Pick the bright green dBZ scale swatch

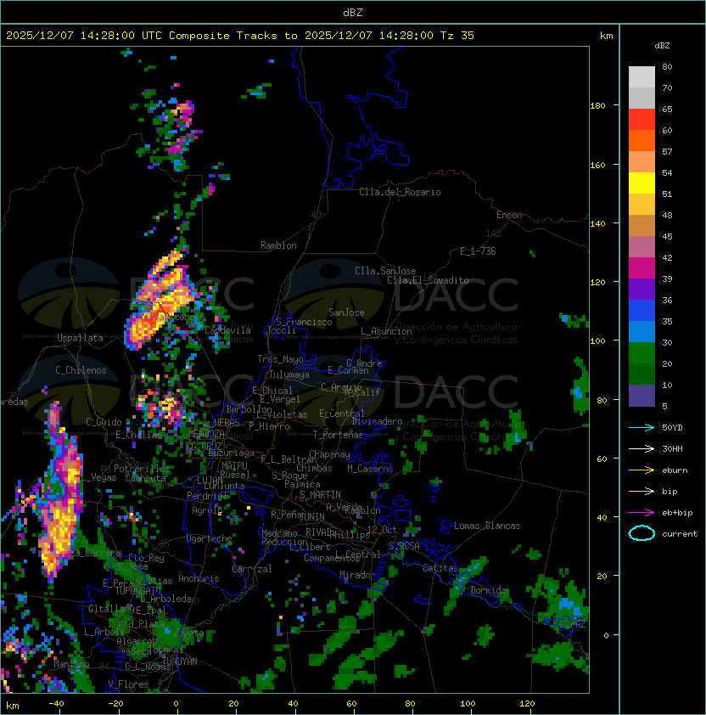tap(642, 353)
